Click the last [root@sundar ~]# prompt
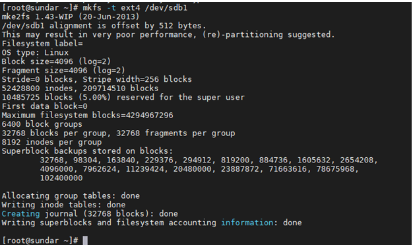Viewport: 413px width, 245px height. point(40,240)
